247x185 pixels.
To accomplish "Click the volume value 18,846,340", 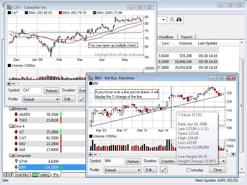I will [183, 62].
